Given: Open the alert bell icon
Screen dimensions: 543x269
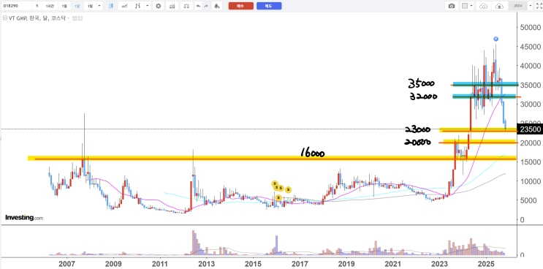Looking at the screenshot, I should [217, 6].
